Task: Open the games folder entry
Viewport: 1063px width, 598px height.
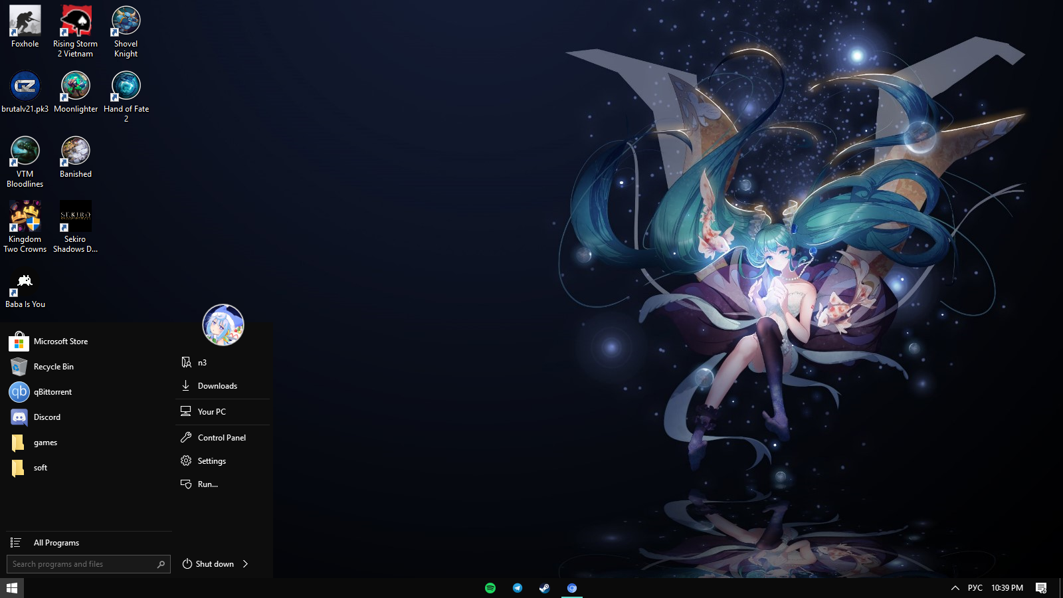Action: click(x=89, y=443)
